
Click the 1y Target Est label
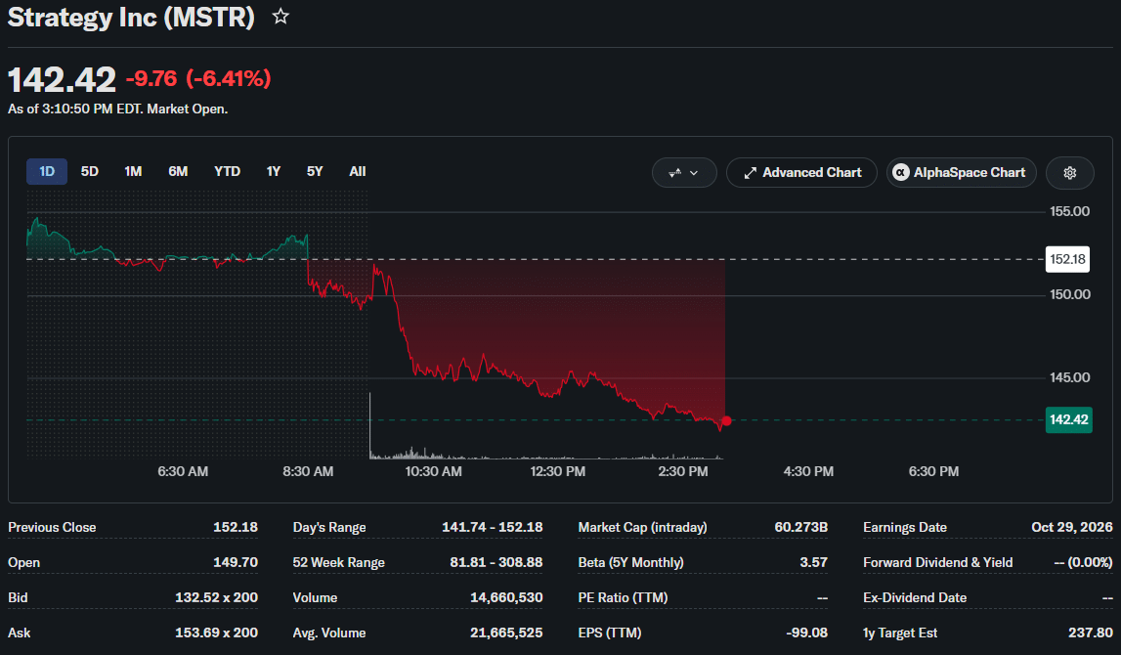pyautogui.click(x=899, y=633)
